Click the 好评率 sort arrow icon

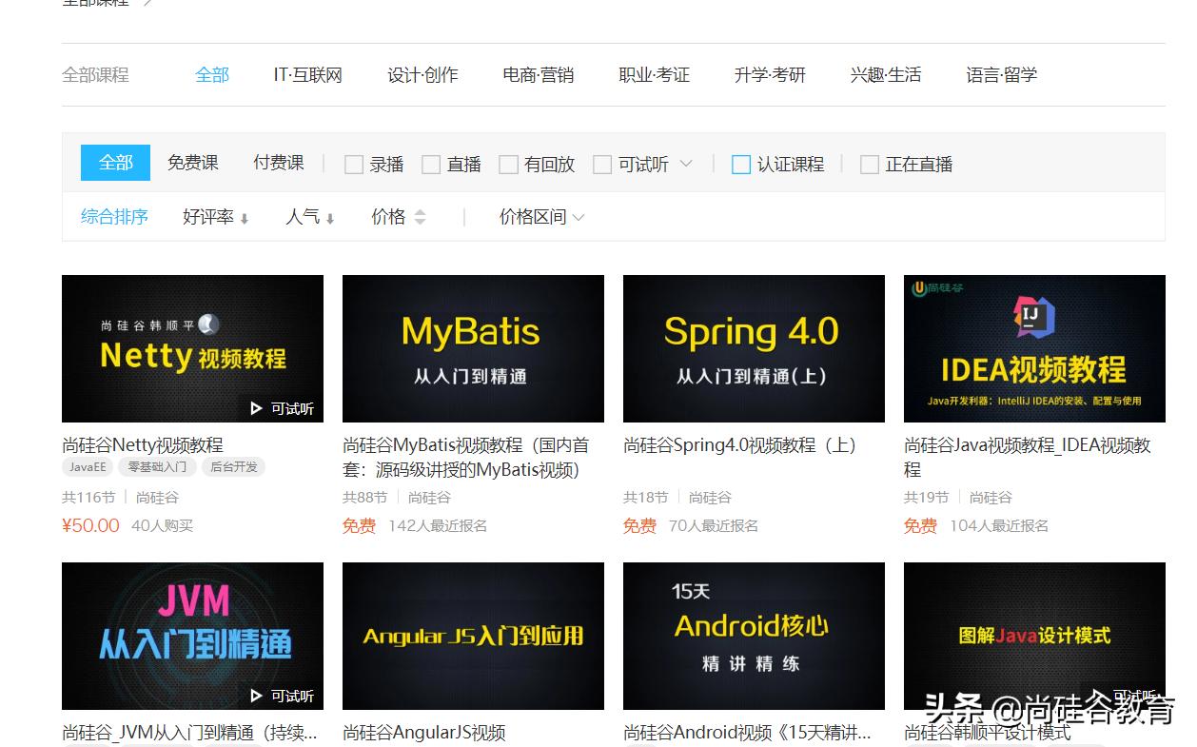(245, 219)
